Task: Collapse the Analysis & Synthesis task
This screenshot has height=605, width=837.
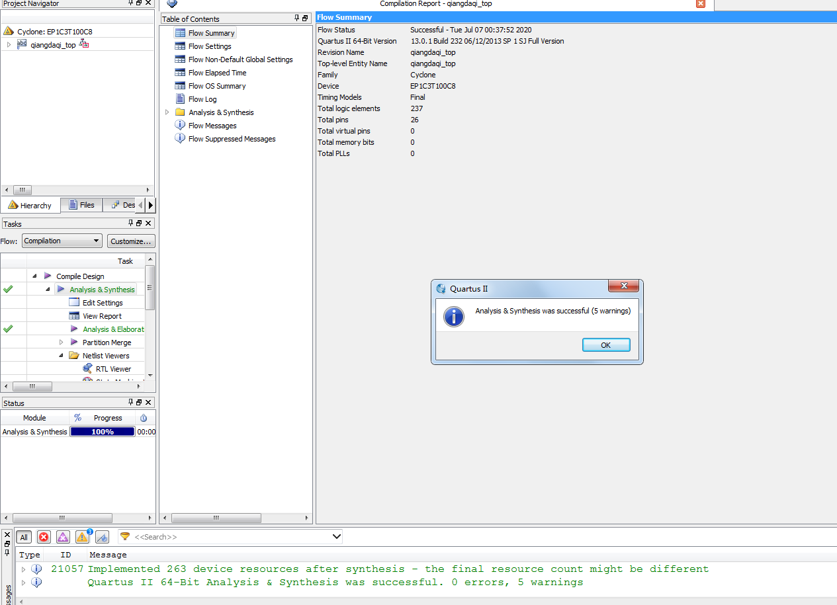Action: [x=48, y=289]
